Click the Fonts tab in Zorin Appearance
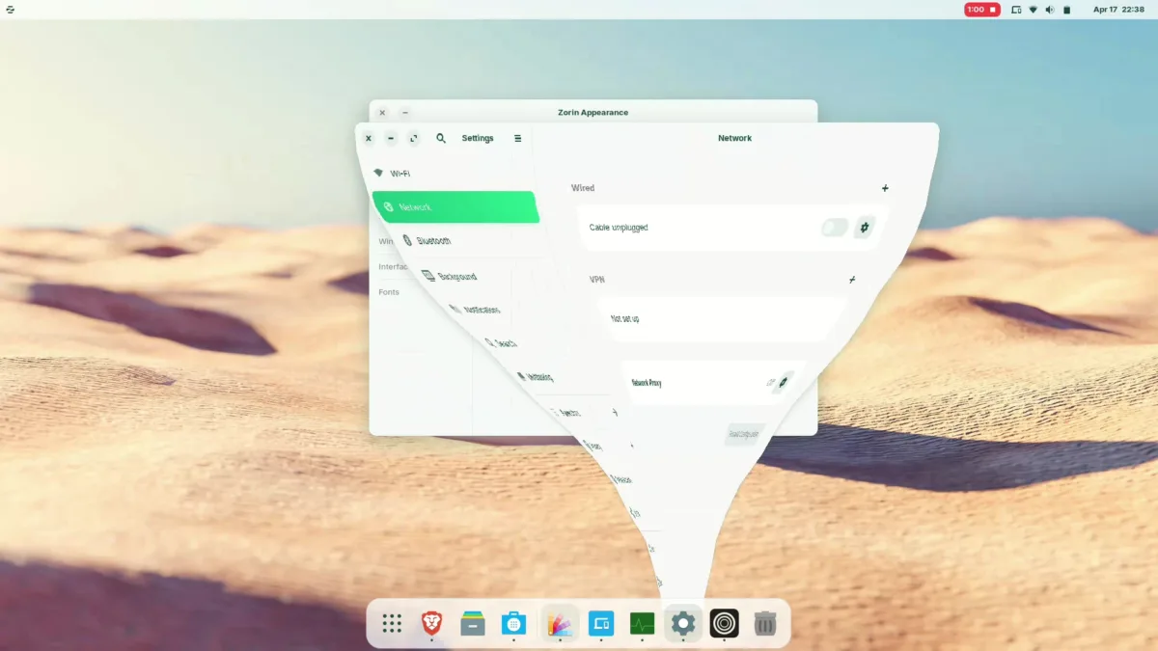Viewport: 1158px width, 651px height. coord(389,292)
